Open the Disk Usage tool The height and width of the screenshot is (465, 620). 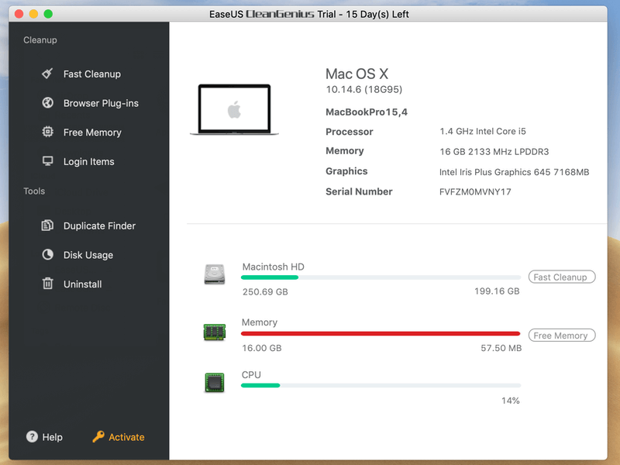88,255
